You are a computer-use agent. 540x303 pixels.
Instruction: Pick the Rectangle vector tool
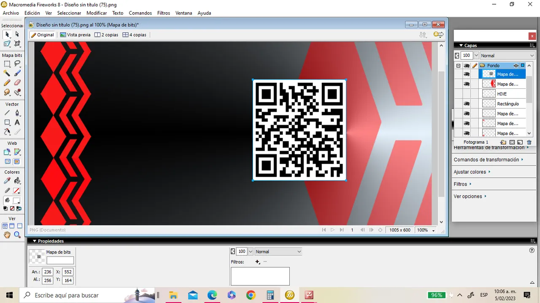7,122
